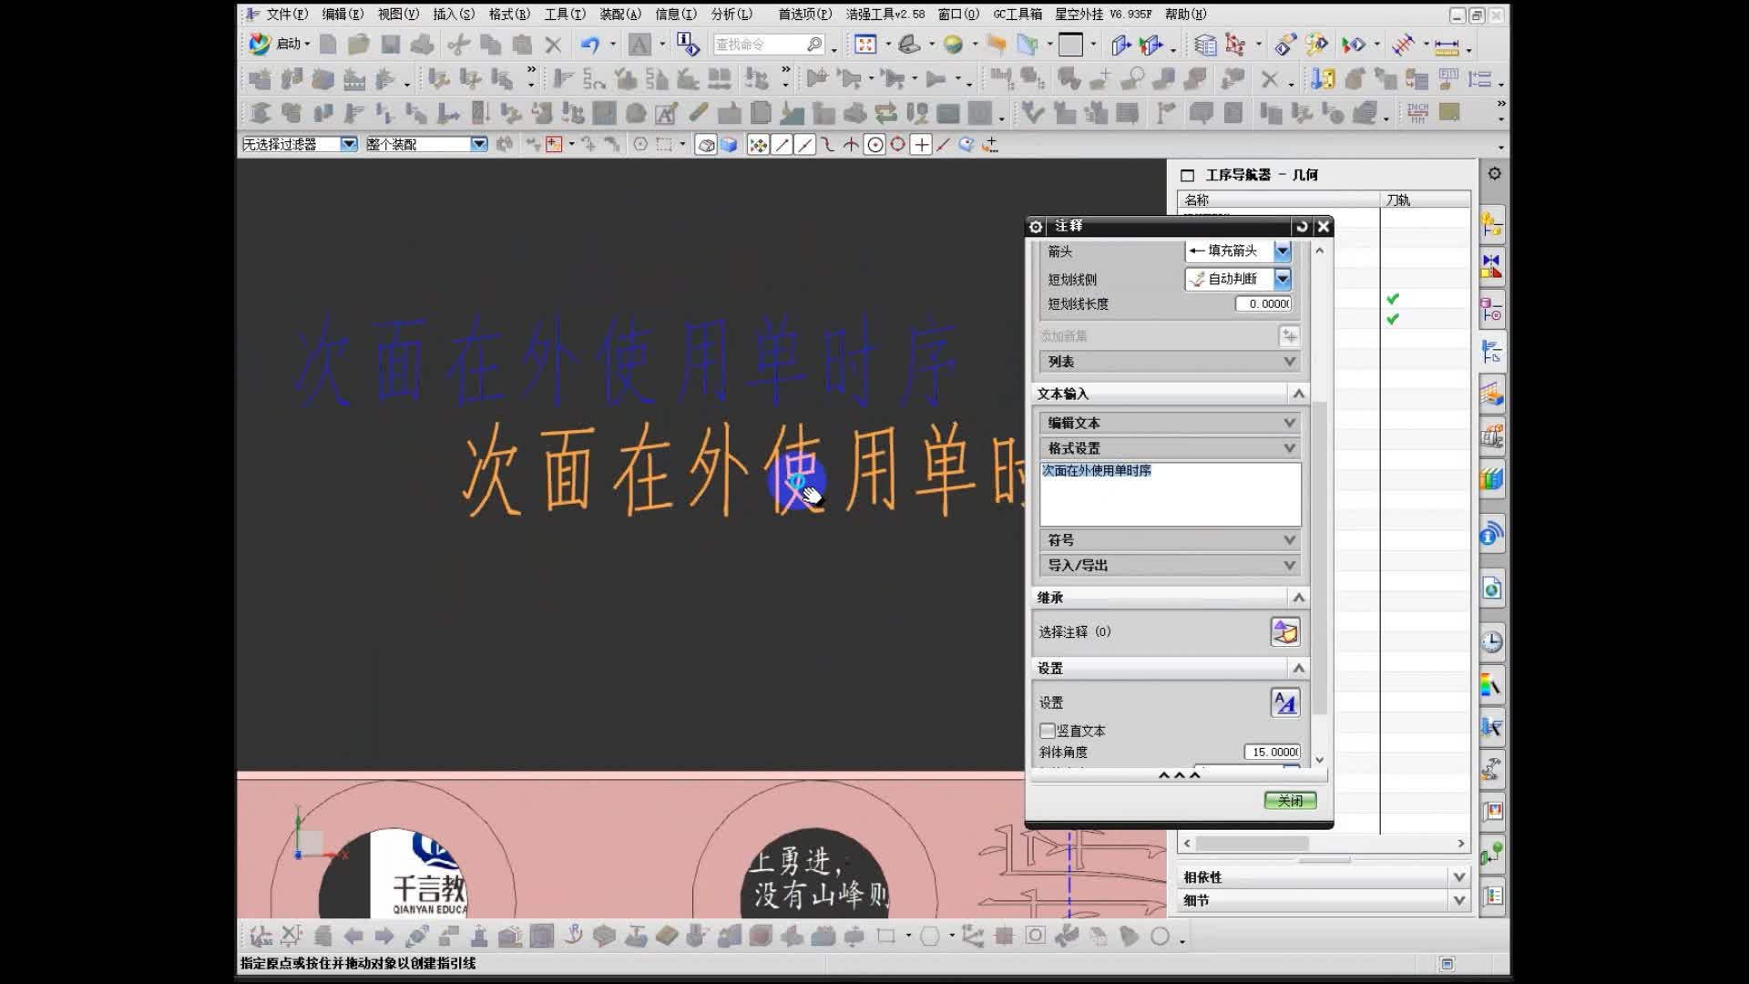Image resolution: width=1749 pixels, height=984 pixels.
Task: Click the 关闭 button to close the dialog
Action: [x=1290, y=800]
